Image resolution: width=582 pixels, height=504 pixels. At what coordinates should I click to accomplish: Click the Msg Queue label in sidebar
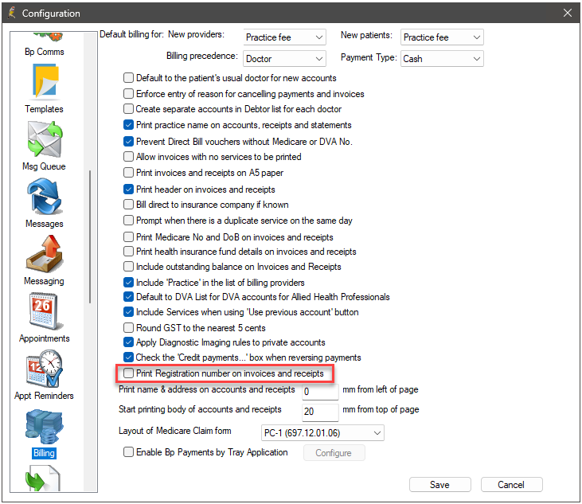point(44,166)
